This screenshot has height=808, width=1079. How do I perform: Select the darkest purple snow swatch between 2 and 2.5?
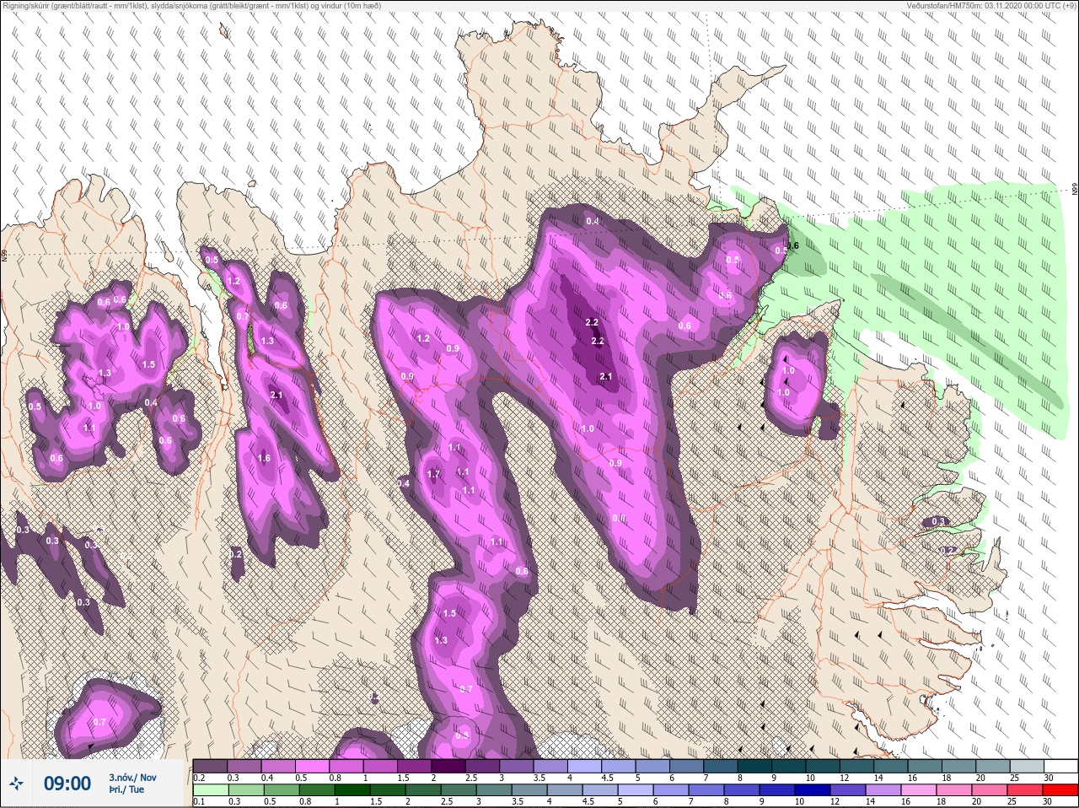point(449,766)
